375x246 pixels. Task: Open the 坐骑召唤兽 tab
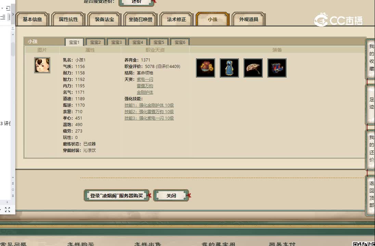point(140,19)
